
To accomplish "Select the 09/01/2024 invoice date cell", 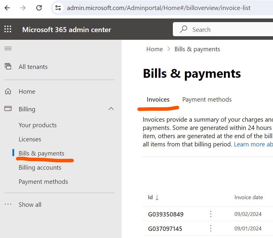I will [248, 229].
